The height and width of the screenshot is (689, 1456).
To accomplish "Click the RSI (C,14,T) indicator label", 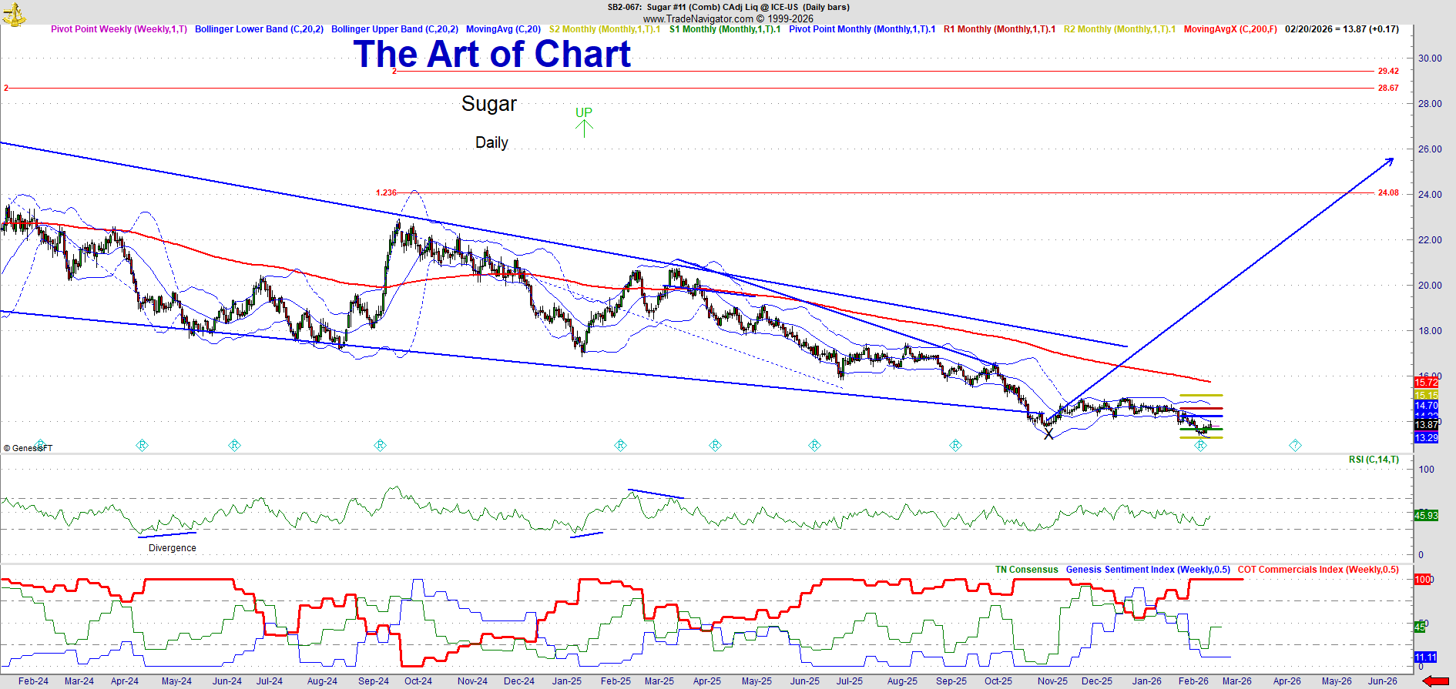I will pyautogui.click(x=1374, y=460).
